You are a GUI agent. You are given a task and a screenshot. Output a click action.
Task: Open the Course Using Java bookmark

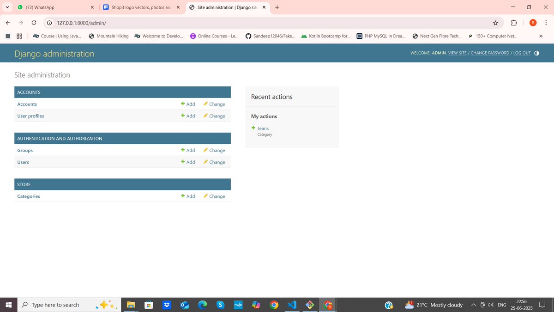(x=57, y=36)
